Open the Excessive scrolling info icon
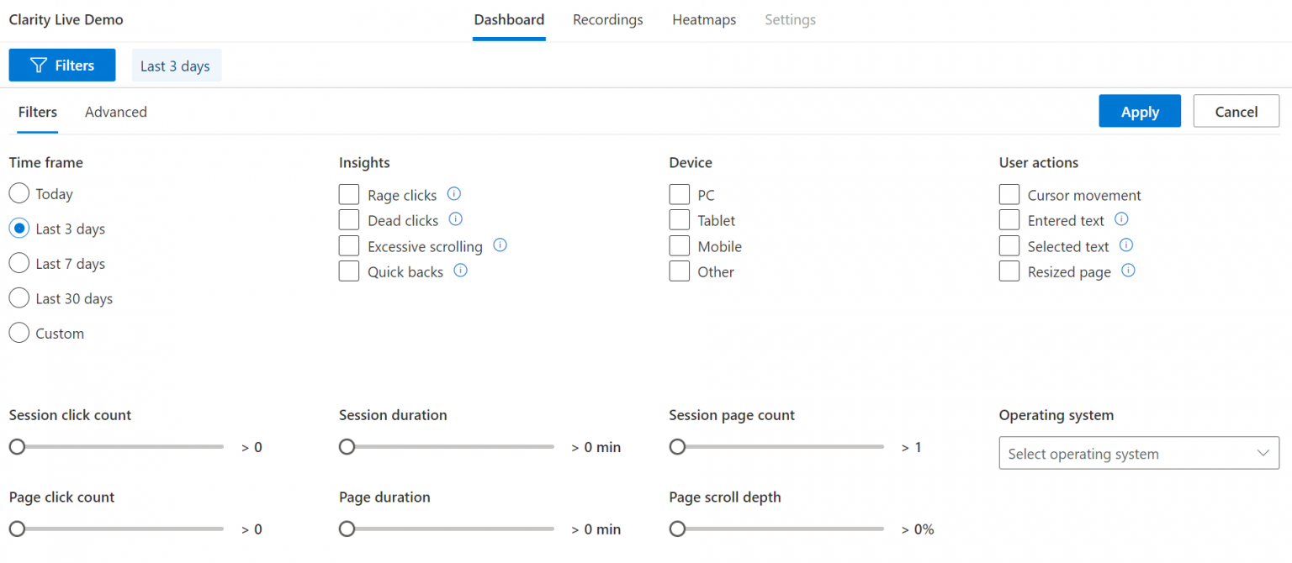This screenshot has width=1292, height=563. 500,245
